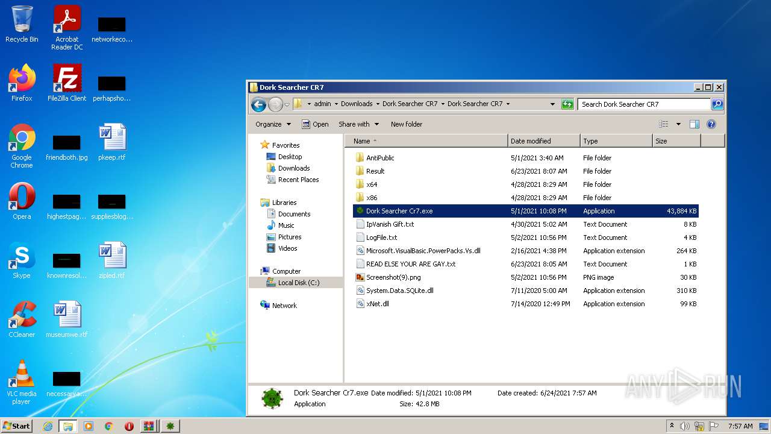Click Downloads breadcrumb segment
This screenshot has height=434, width=771.
coord(357,104)
